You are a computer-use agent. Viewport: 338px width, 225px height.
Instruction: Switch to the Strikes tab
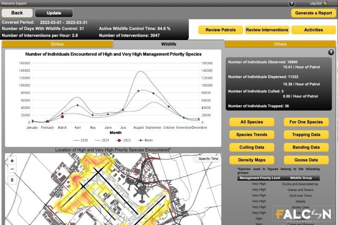(x=57, y=44)
